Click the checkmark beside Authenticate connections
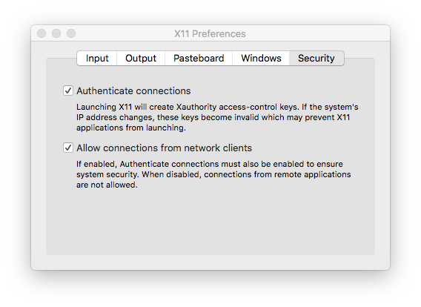421x307 pixels. (x=68, y=90)
